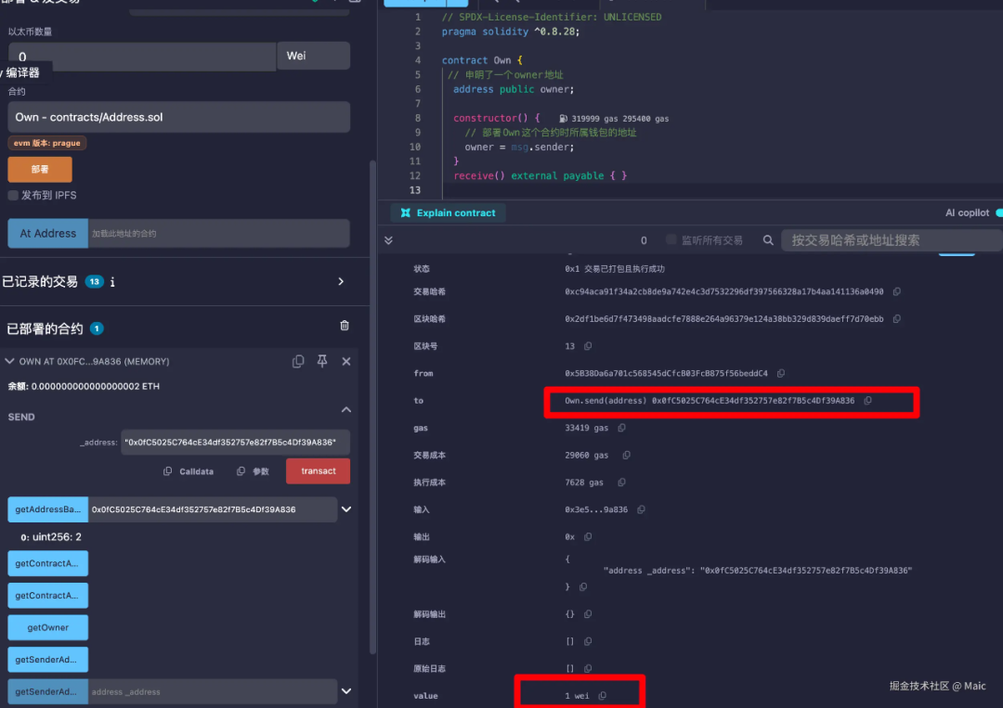Expand the getSenderAd... address parameter row

pyautogui.click(x=346, y=691)
